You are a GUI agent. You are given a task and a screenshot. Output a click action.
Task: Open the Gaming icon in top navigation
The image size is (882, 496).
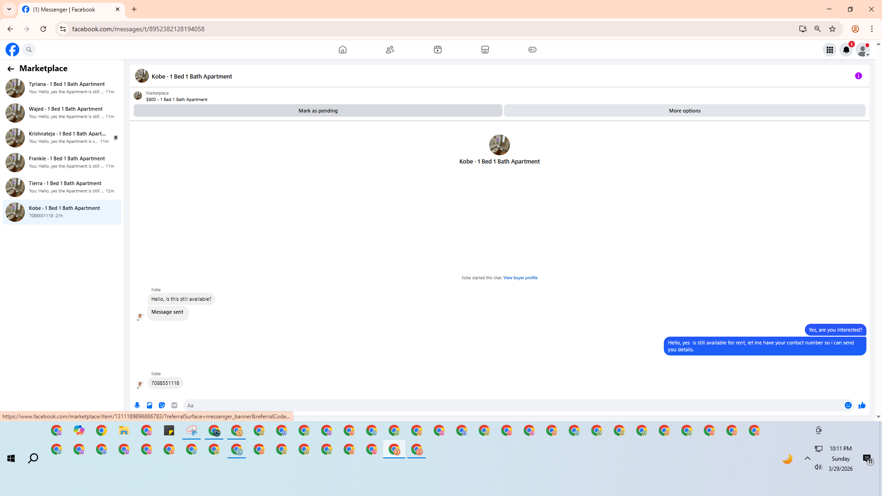(x=532, y=50)
